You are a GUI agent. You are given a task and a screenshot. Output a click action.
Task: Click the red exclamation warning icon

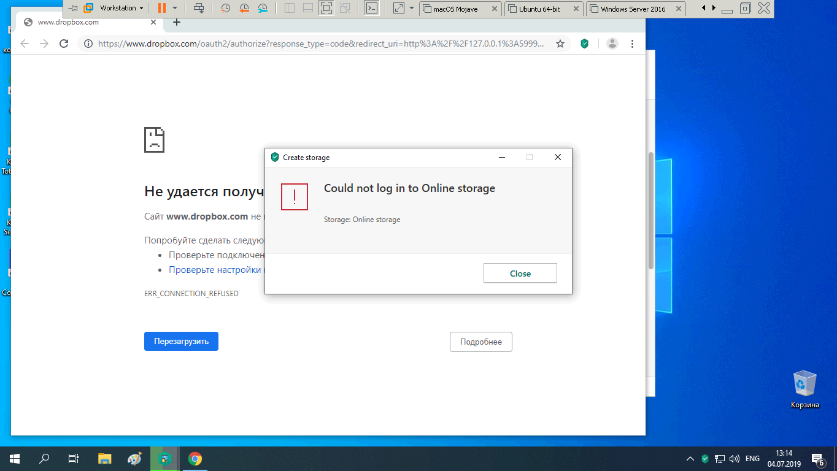[295, 196]
